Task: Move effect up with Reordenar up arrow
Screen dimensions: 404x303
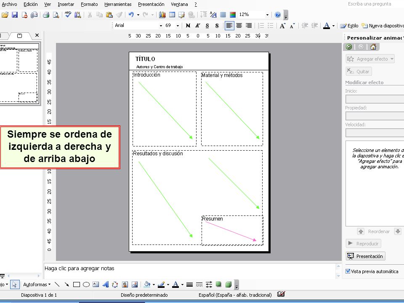Action: pos(361,231)
